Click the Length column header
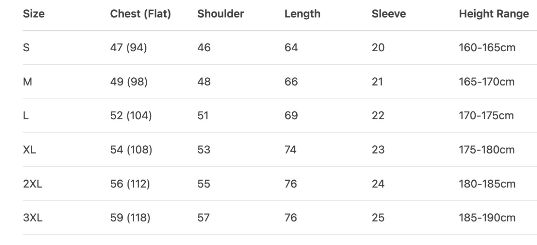This screenshot has height=245, width=537. 302,14
